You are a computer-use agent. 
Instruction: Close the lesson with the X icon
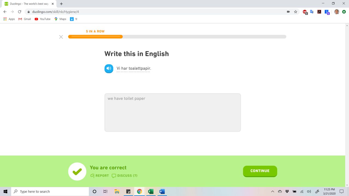tap(61, 37)
